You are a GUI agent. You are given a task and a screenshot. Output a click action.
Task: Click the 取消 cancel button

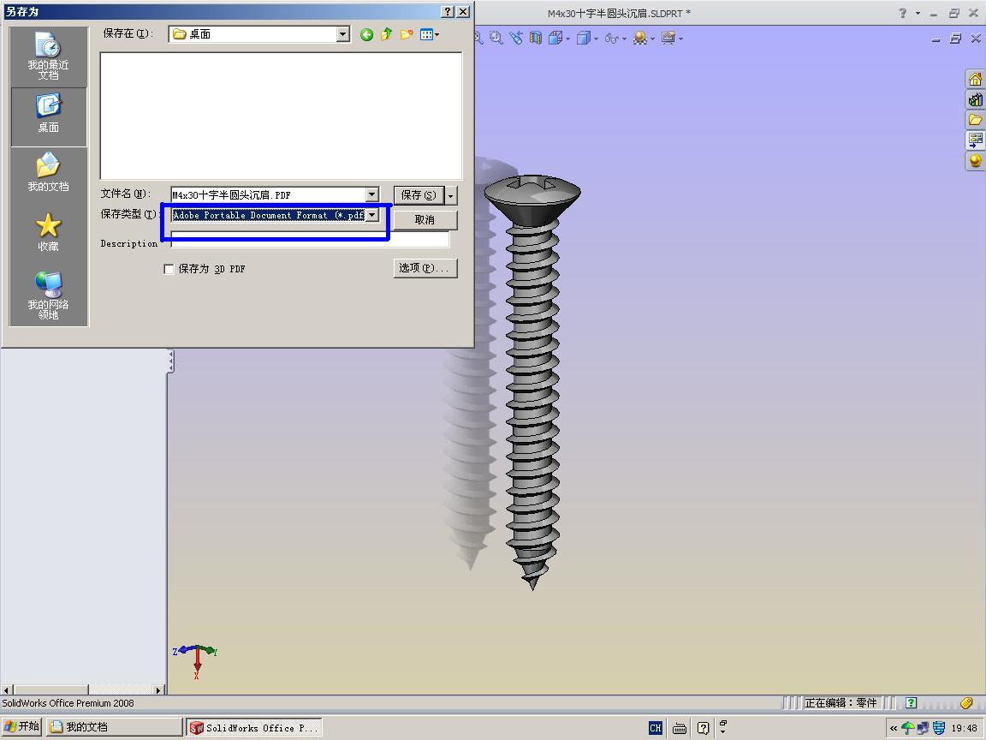point(425,219)
